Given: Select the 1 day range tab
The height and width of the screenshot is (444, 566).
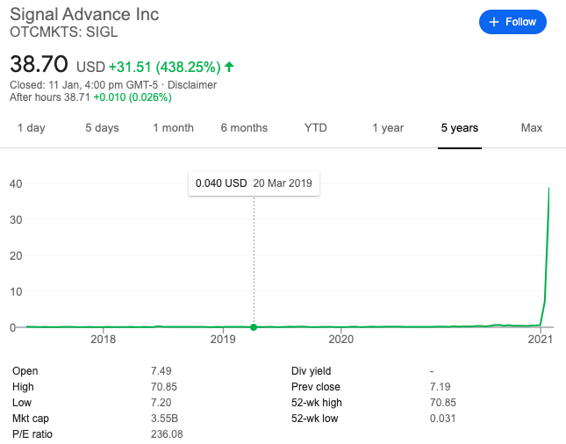Looking at the screenshot, I should coord(32,128).
